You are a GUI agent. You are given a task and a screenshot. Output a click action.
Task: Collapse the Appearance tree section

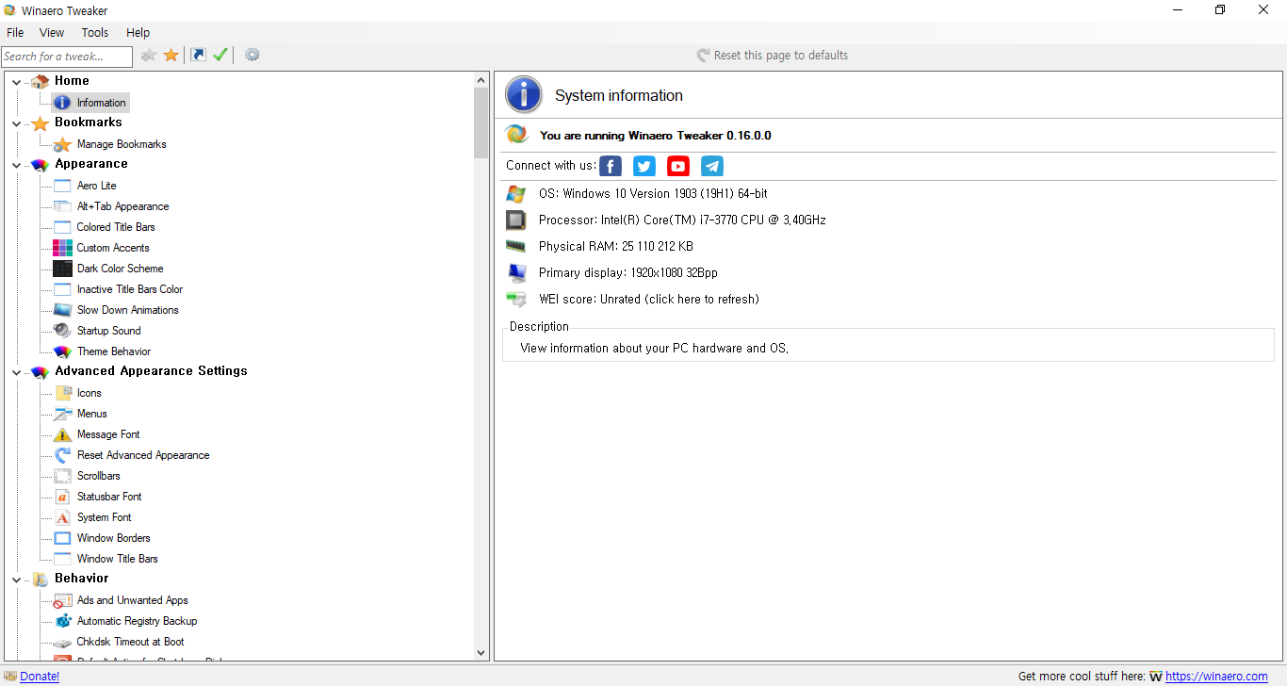pos(16,165)
